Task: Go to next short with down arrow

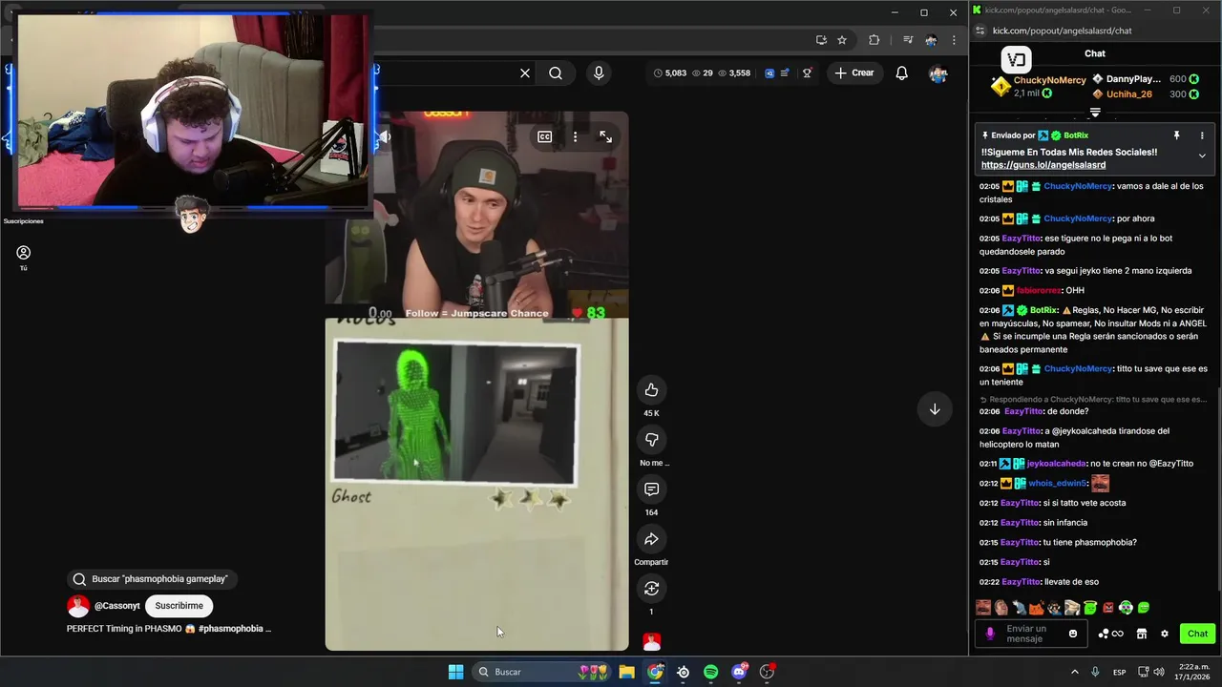Action: pyautogui.click(x=935, y=409)
